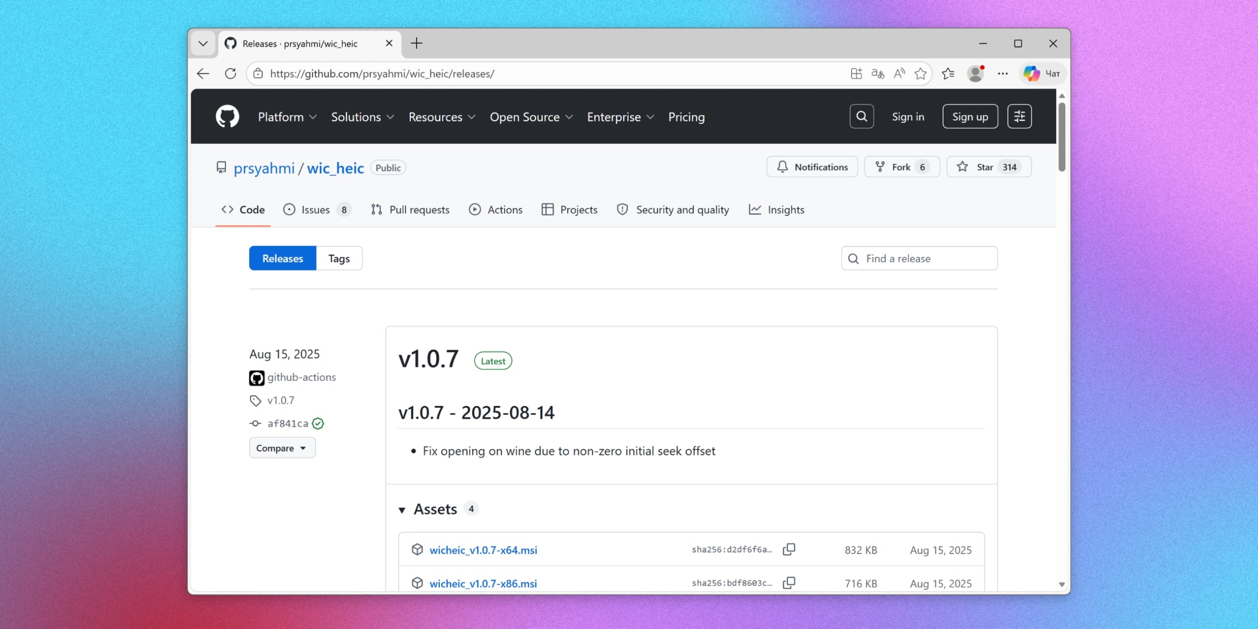Viewport: 1258px width, 629px height.
Task: Click the Sign up button
Action: coord(970,116)
